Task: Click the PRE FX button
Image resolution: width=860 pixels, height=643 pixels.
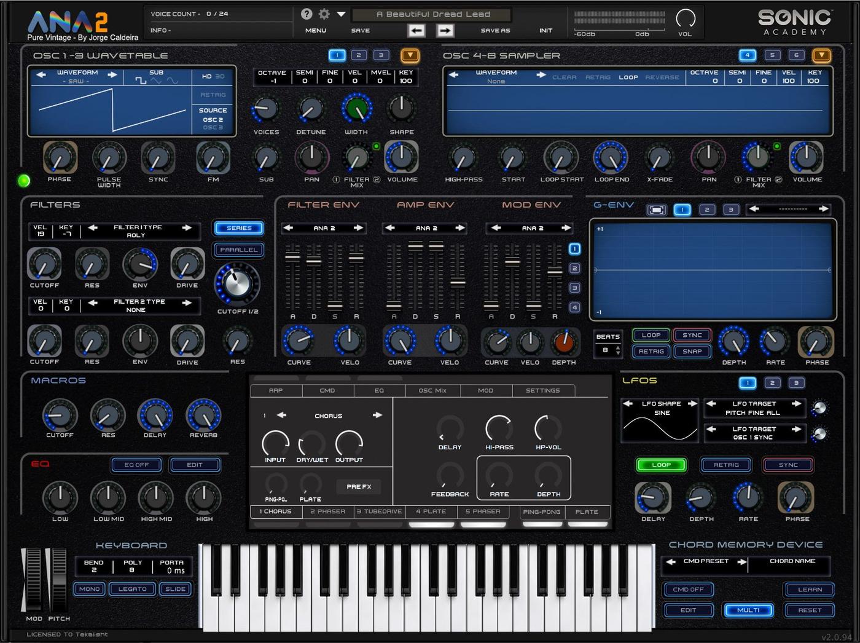Action: point(359,487)
